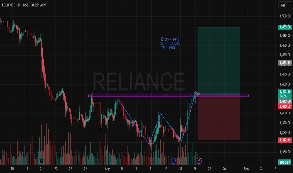Select the purple resistance rectangle
293x173 pixels.
tap(168, 96)
